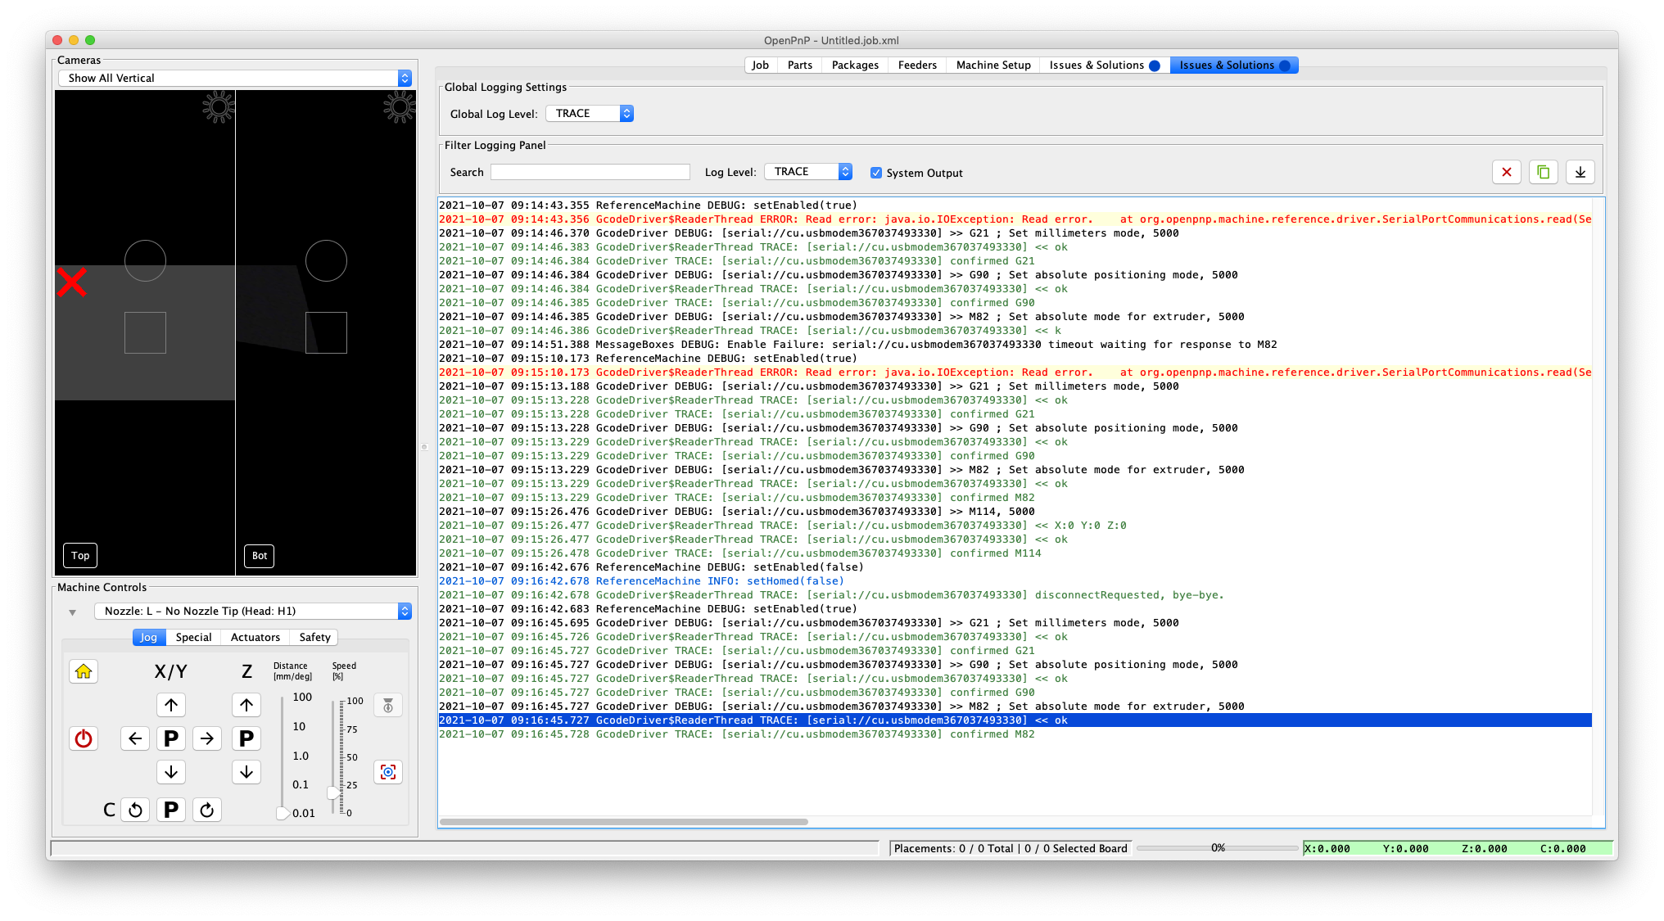The image size is (1664, 921).
Task: Switch to the Machine Setup tab
Action: (993, 65)
